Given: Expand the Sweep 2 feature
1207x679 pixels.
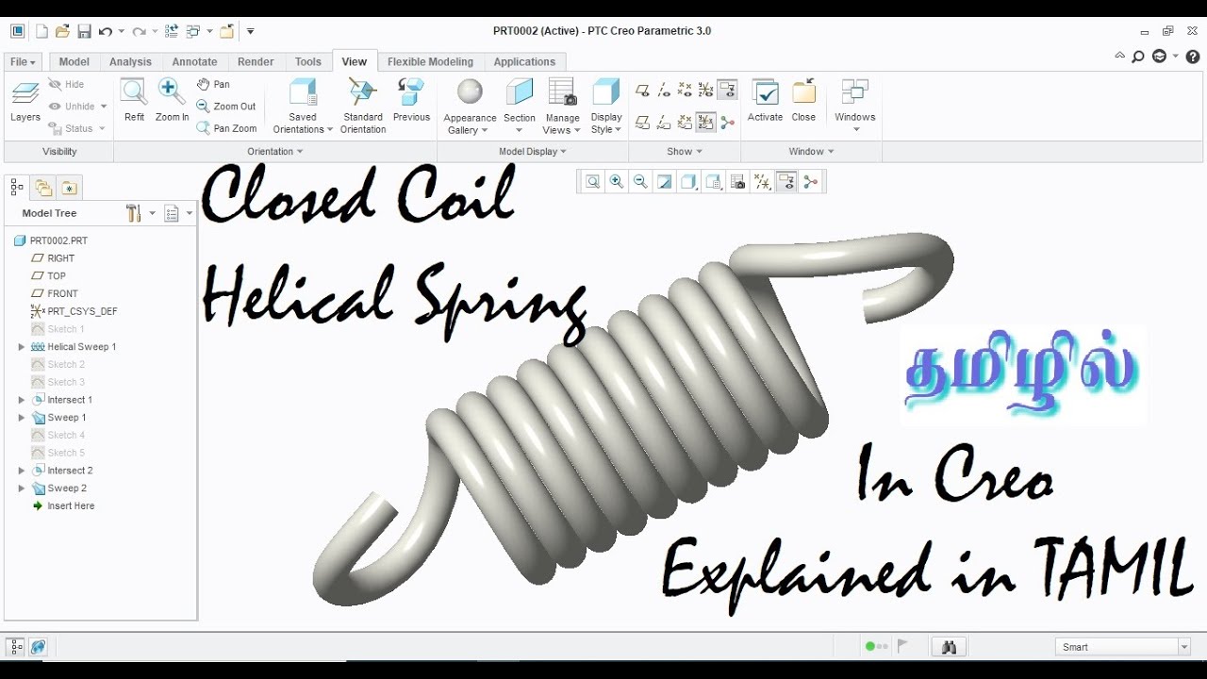Looking at the screenshot, I should pos(22,489).
